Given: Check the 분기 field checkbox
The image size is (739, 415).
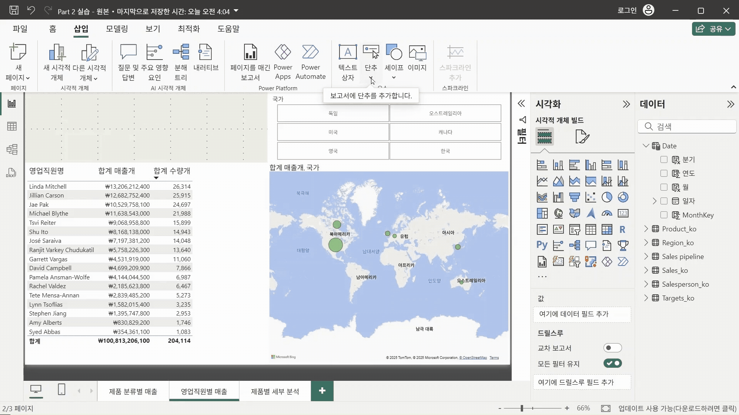Looking at the screenshot, I should pyautogui.click(x=664, y=159).
